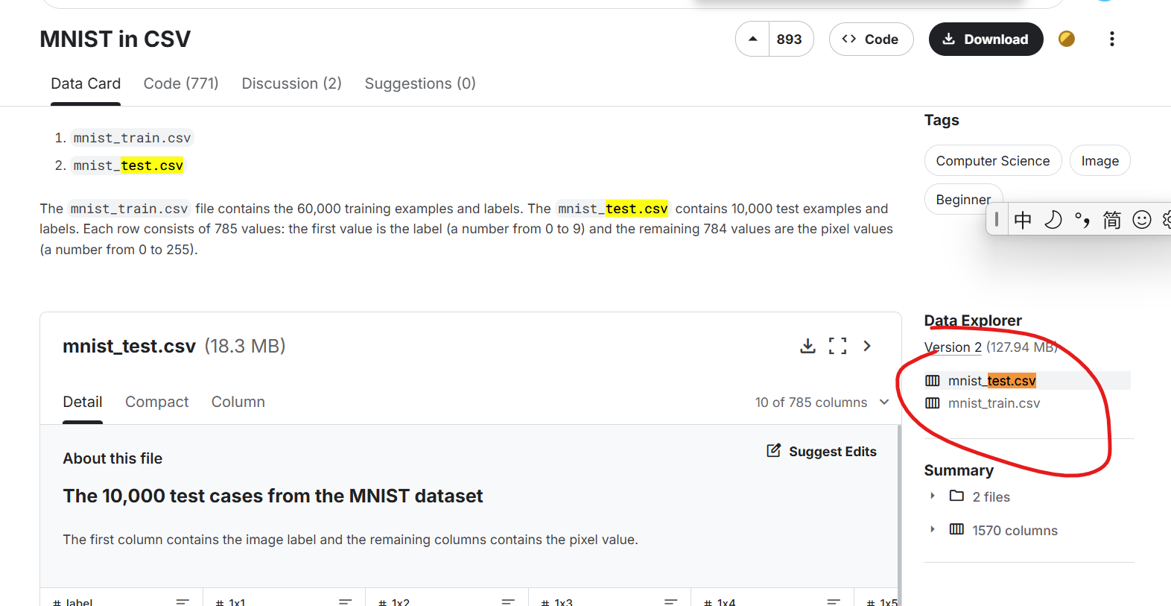This screenshot has height=606, width=1171.
Task: Open the Version 2 link
Action: point(953,347)
